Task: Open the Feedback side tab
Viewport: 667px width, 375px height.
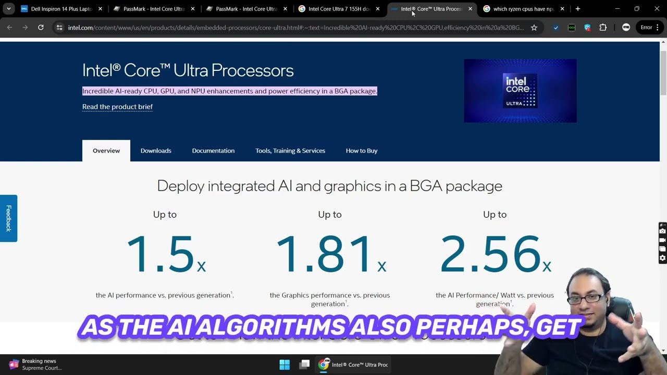Action: pyautogui.click(x=8, y=218)
